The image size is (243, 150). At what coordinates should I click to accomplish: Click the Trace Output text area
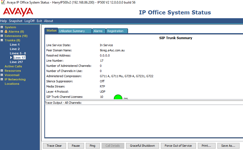(144, 121)
